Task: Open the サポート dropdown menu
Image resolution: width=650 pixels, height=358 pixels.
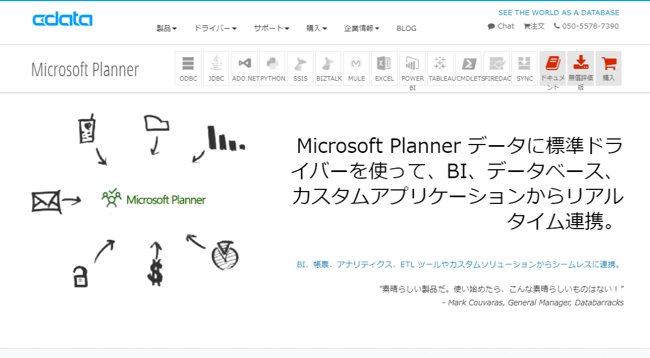Action: tap(272, 28)
